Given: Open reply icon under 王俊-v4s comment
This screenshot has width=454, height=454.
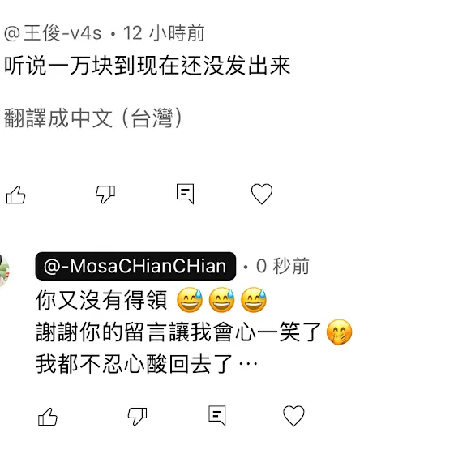Looking at the screenshot, I should pos(186,194).
